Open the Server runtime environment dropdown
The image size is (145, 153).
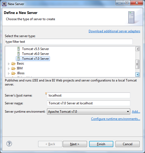point(89,111)
